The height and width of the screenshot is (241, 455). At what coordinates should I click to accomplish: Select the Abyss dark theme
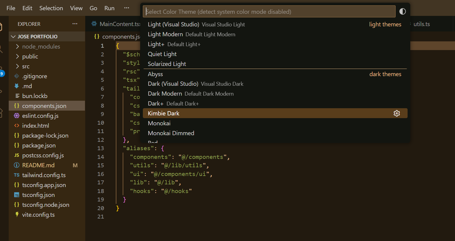[155, 74]
